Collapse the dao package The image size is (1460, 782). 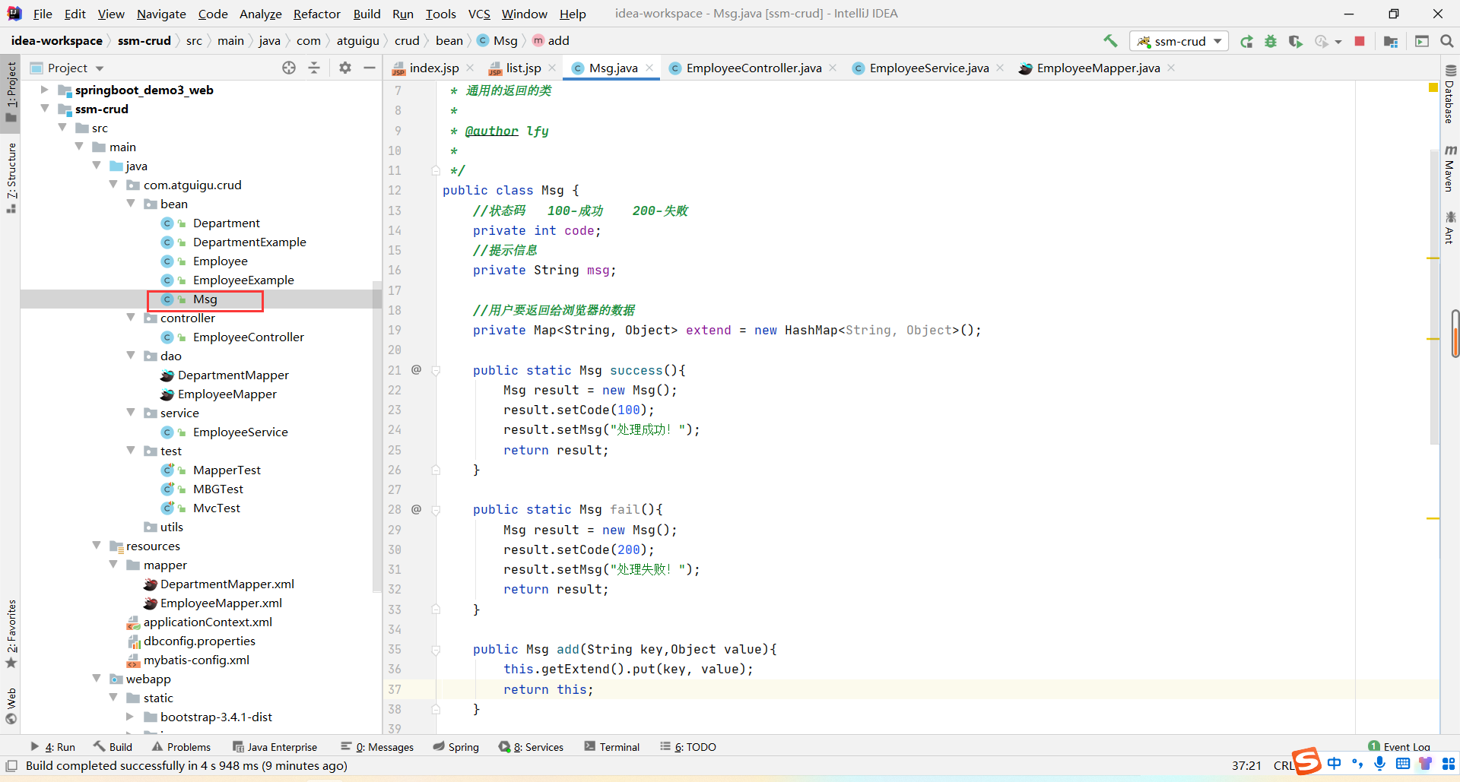[x=131, y=356]
